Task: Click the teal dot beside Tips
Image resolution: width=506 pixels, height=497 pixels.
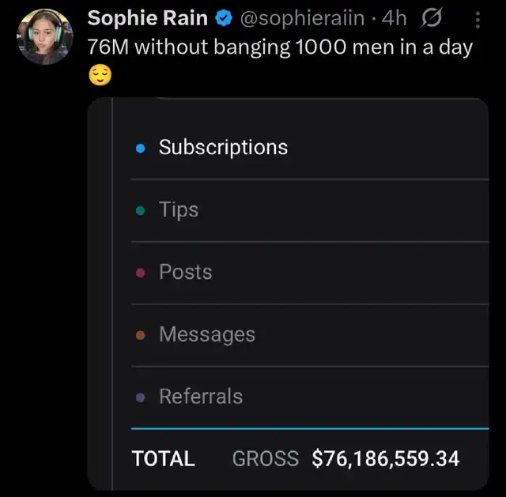Action: [x=141, y=210]
